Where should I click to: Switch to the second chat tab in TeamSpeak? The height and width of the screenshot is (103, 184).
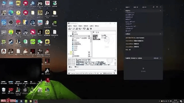(x=76, y=67)
